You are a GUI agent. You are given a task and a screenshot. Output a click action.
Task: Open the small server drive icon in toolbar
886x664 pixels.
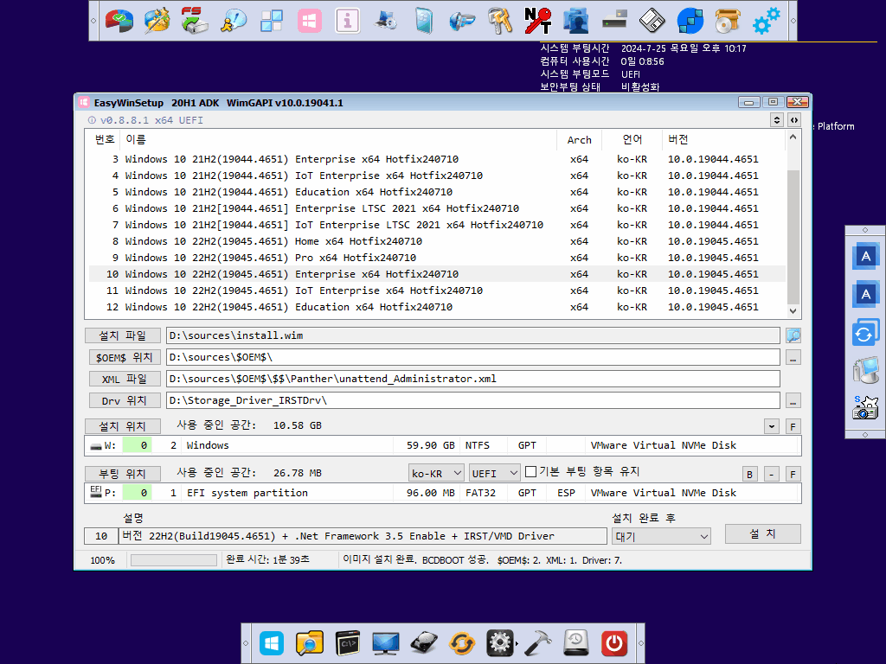click(x=614, y=21)
